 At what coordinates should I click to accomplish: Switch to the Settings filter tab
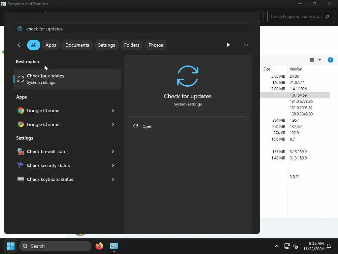[x=107, y=45]
